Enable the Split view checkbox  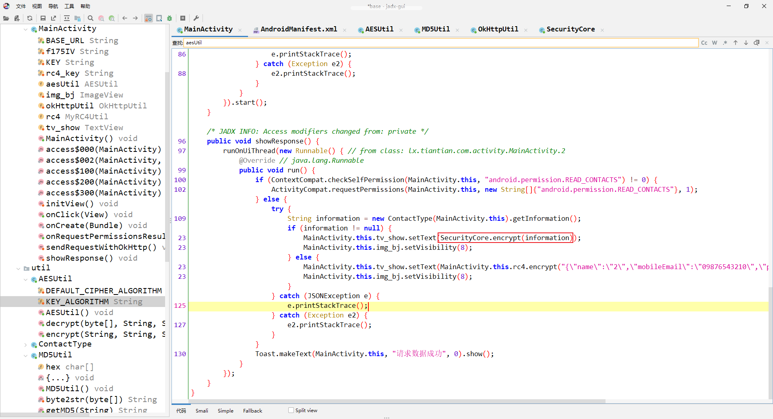[x=291, y=410]
